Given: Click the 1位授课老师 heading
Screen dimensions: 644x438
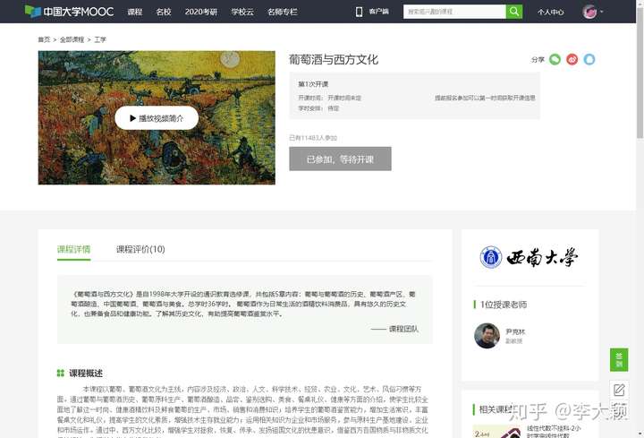Looking at the screenshot, I should coord(504,305).
